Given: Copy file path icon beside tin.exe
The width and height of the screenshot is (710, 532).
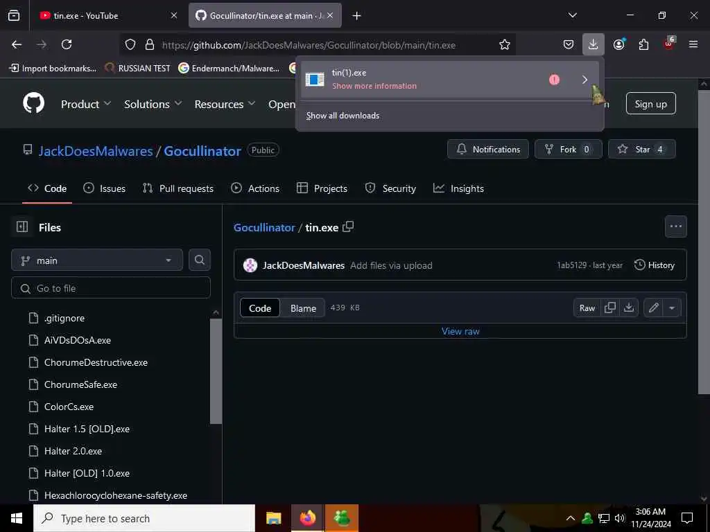Looking at the screenshot, I should tap(348, 227).
